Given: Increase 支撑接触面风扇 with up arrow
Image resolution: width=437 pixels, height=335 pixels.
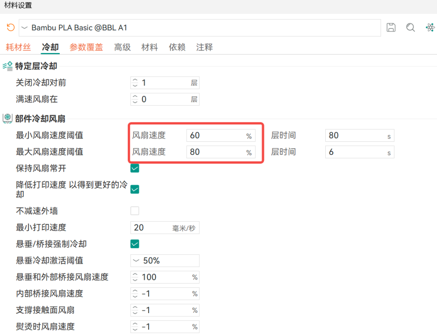Looking at the screenshot, I should 135,307.
